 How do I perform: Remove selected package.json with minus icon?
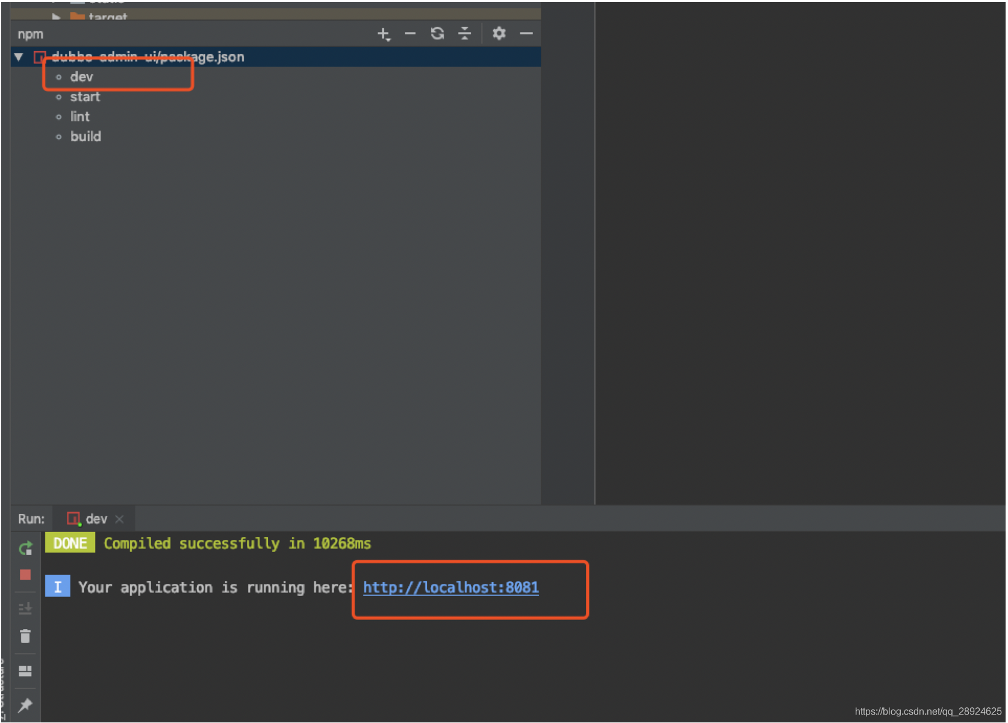[410, 34]
